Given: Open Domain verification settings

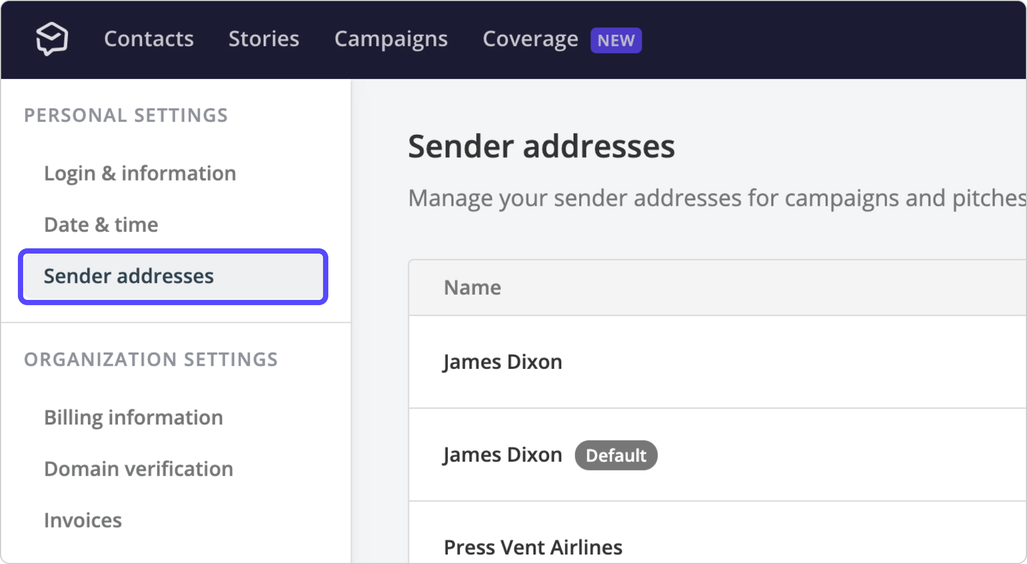Looking at the screenshot, I should (139, 469).
